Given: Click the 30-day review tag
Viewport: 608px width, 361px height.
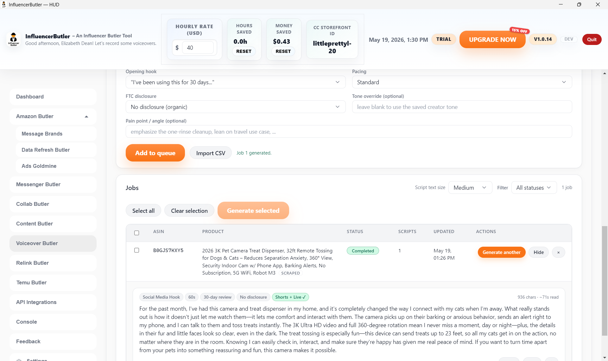Looking at the screenshot, I should point(217,297).
